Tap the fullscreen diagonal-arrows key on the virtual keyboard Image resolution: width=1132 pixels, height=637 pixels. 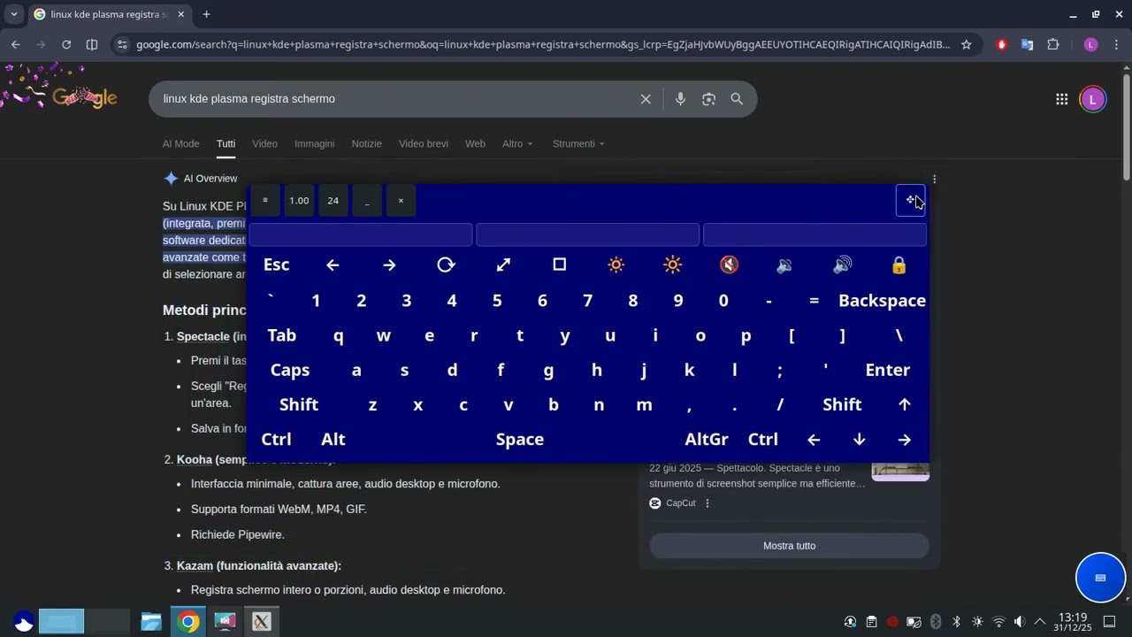coord(503,265)
